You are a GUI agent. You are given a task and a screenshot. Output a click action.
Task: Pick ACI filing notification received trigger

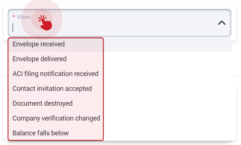(x=56, y=74)
